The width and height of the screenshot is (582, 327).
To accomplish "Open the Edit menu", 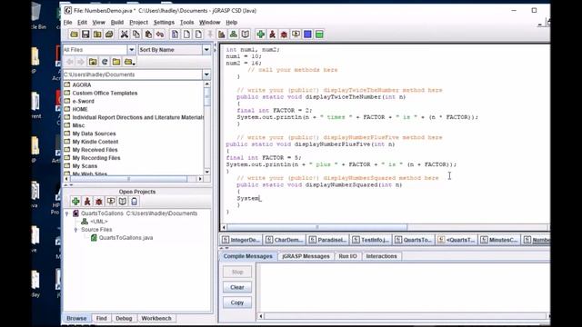I will pos(82,23).
